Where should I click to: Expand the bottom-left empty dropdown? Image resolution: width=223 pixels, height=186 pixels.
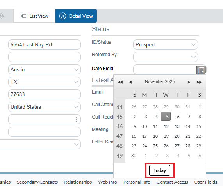pos(76,144)
